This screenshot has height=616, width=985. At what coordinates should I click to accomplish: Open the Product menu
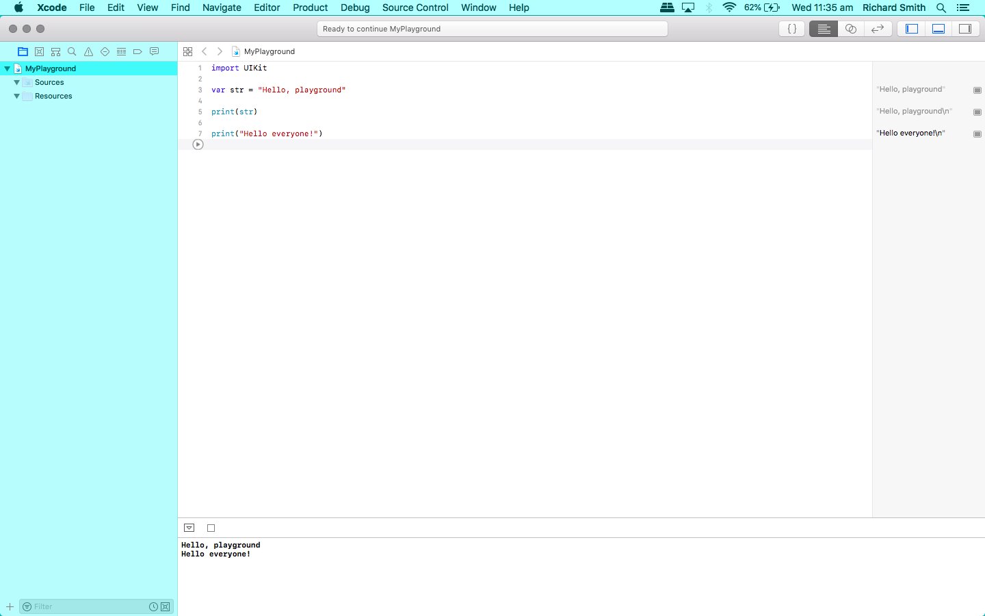click(x=311, y=8)
